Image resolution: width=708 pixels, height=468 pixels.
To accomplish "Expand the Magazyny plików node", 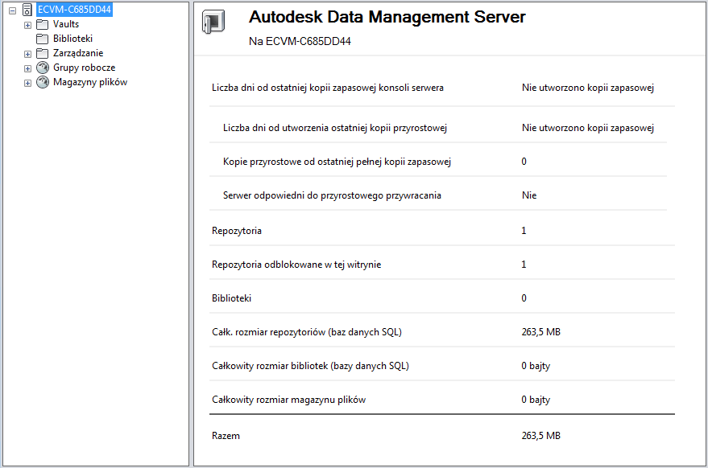I will click(x=27, y=83).
